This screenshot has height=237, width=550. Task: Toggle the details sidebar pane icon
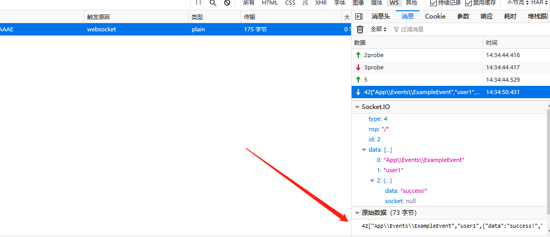point(358,16)
